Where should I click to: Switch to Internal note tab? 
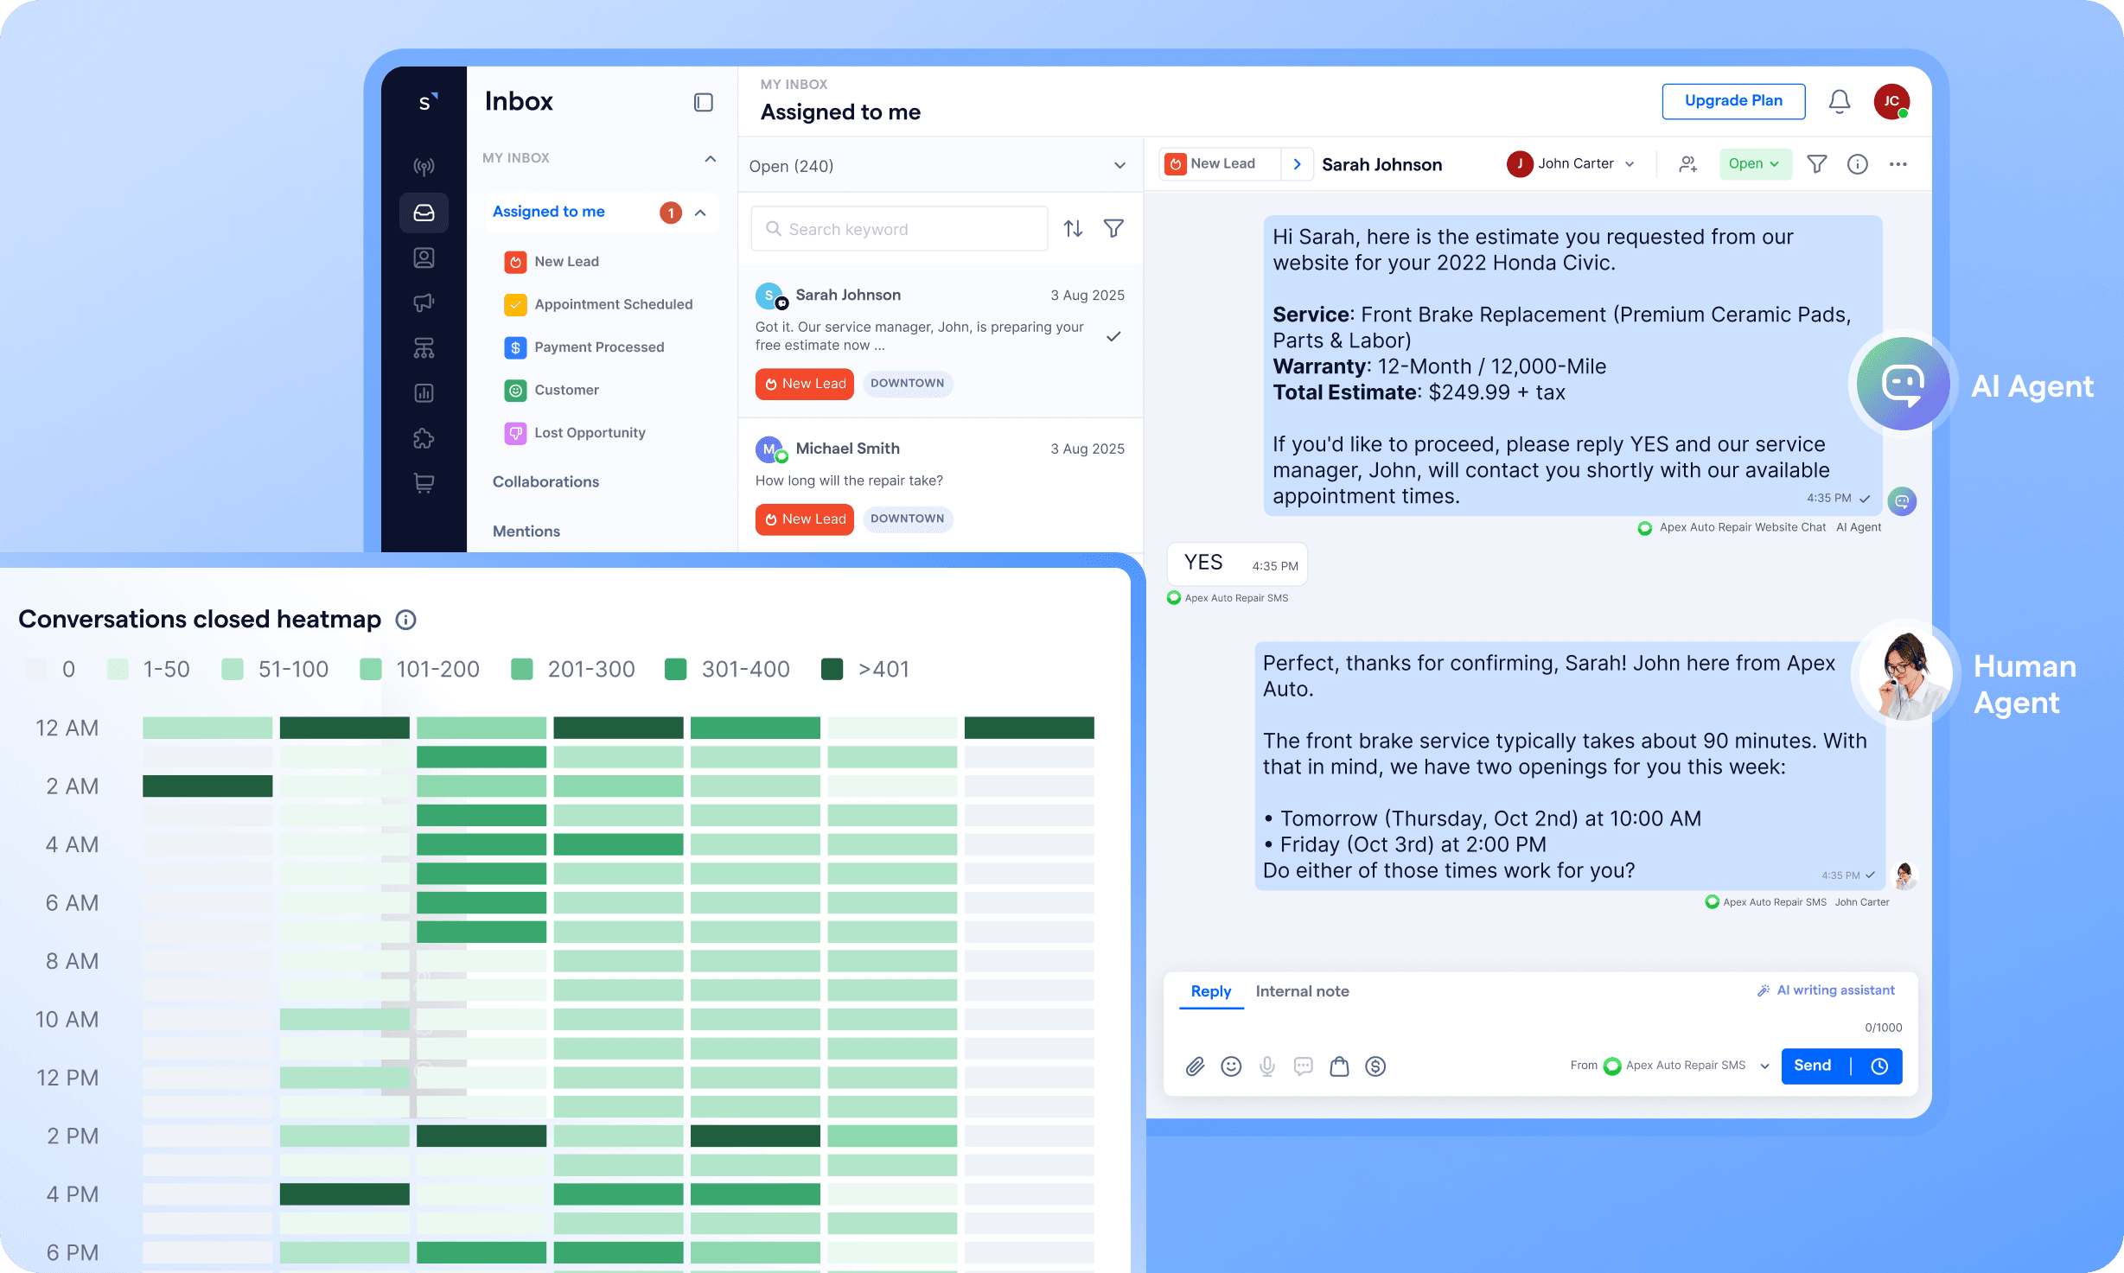[x=1302, y=991]
